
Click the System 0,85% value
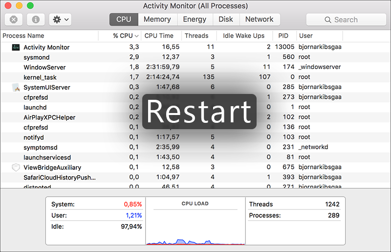pos(133,205)
